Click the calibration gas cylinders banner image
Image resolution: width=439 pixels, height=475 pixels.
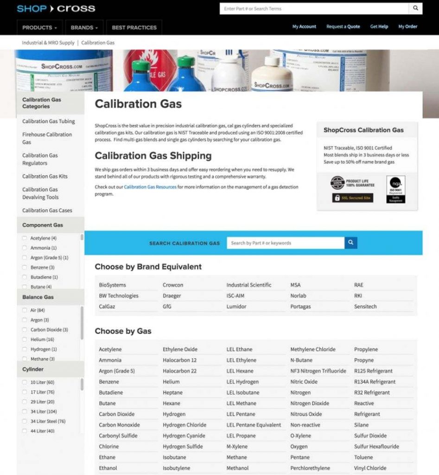tap(219, 71)
